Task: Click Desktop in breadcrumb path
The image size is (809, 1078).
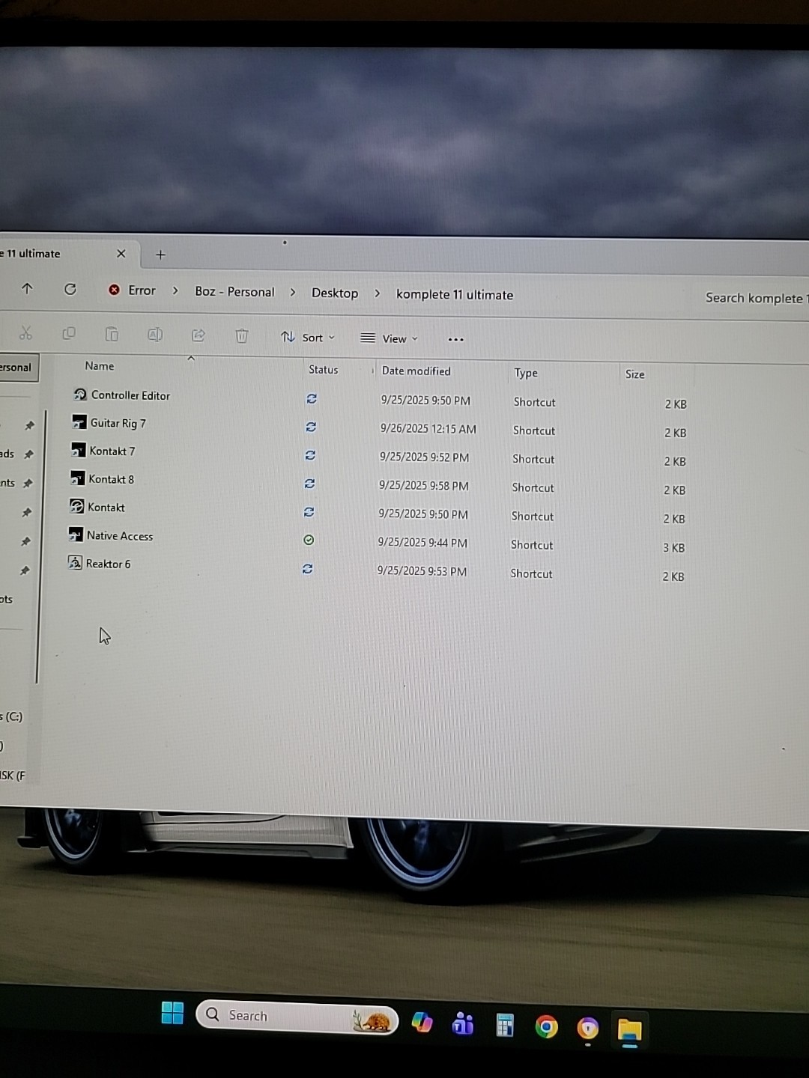Action: click(335, 293)
